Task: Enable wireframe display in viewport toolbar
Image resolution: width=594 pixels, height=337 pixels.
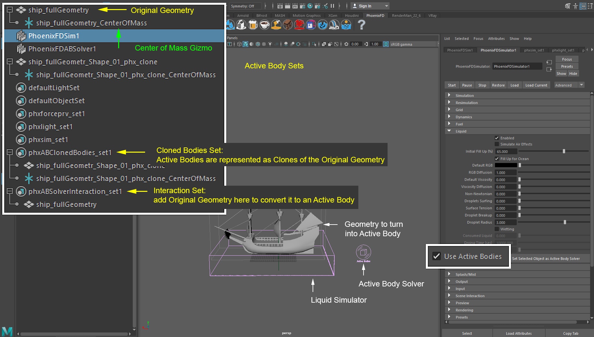Action: click(x=239, y=44)
